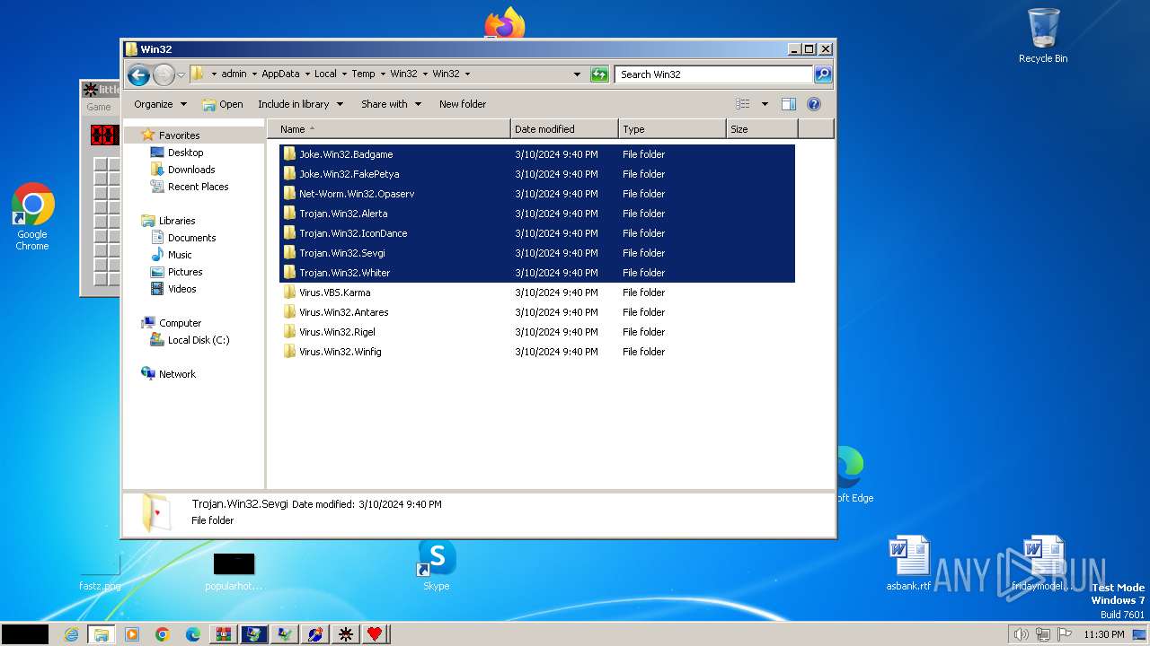Sort by the Size column header
The image size is (1150, 646).
coord(762,129)
